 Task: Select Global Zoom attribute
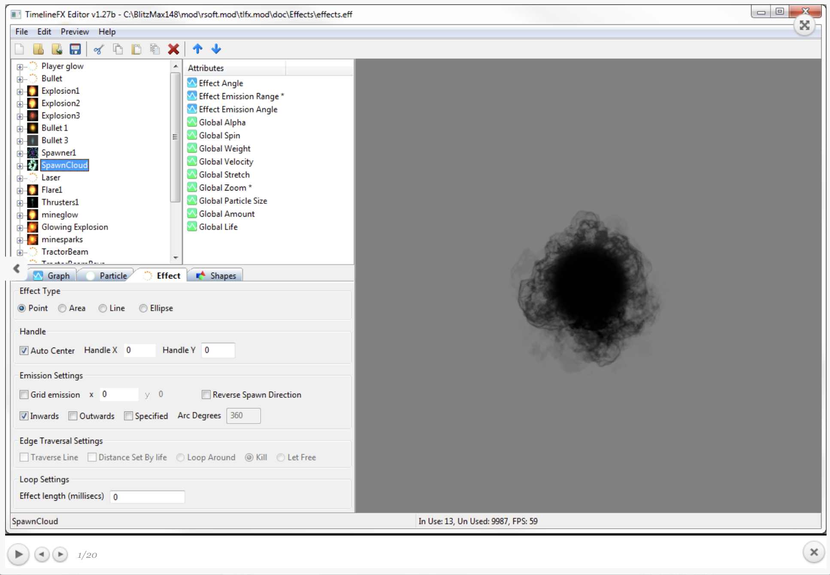click(x=223, y=188)
